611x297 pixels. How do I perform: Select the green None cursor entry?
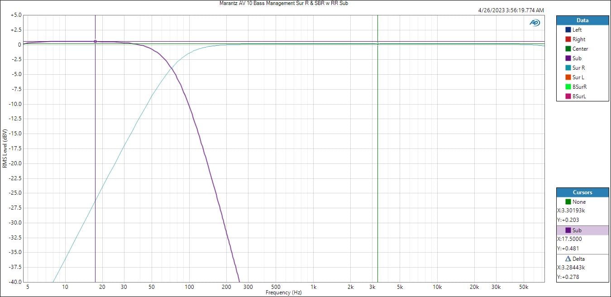pos(578,202)
